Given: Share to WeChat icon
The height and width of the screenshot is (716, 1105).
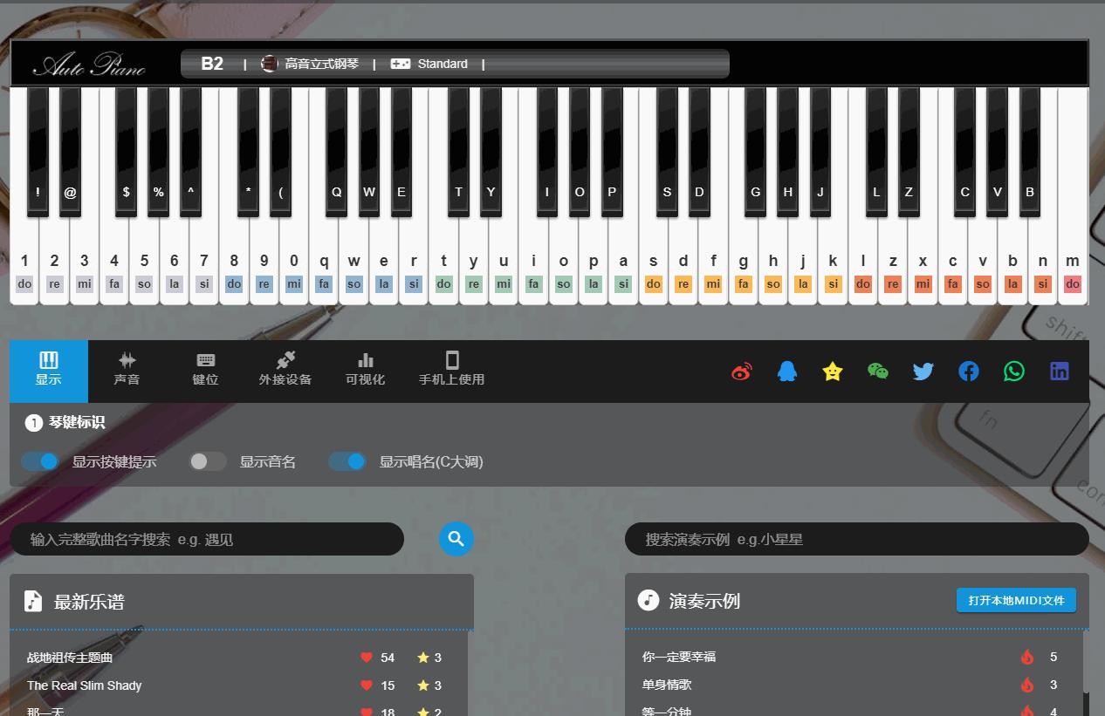Looking at the screenshot, I should pyautogui.click(x=878, y=372).
